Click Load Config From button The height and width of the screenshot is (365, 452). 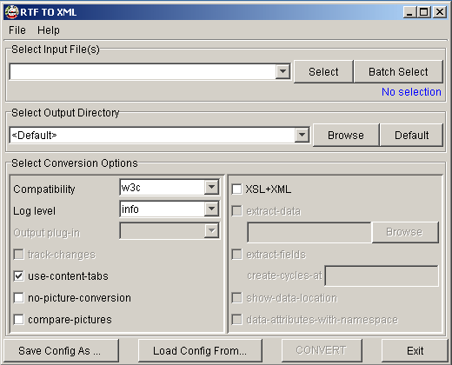[200, 351]
